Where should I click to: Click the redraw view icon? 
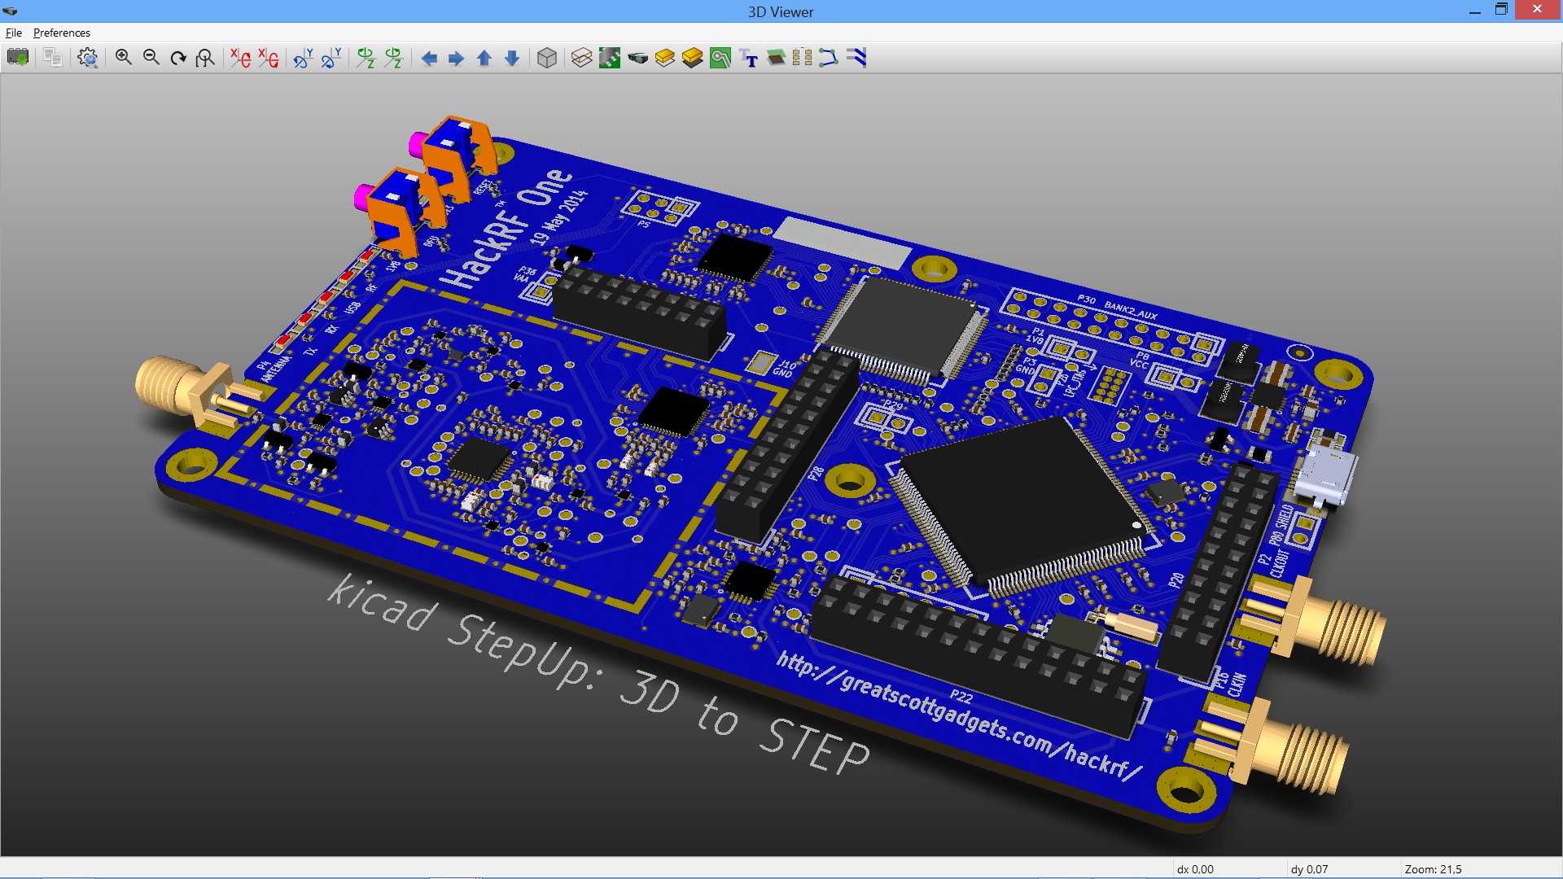pyautogui.click(x=178, y=58)
